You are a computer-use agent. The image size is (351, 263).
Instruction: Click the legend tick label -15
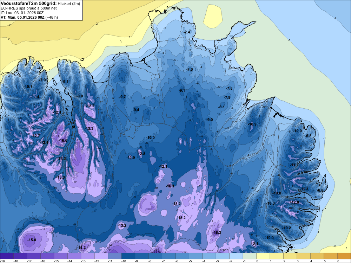[56, 261]
